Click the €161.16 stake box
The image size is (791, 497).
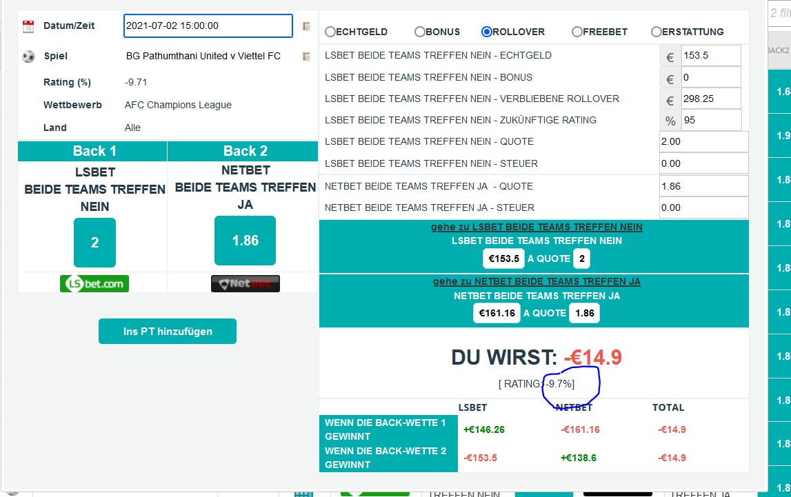coord(497,313)
